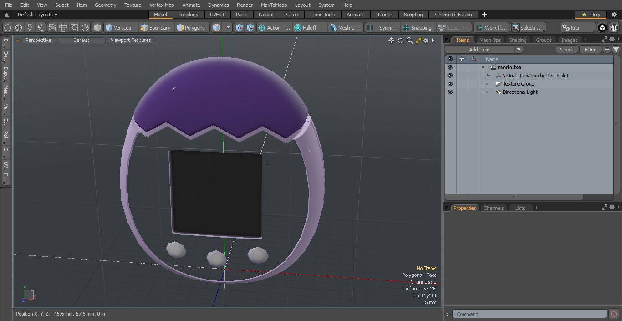Open the Action Center menu
The width and height of the screenshot is (622, 321).
[274, 28]
